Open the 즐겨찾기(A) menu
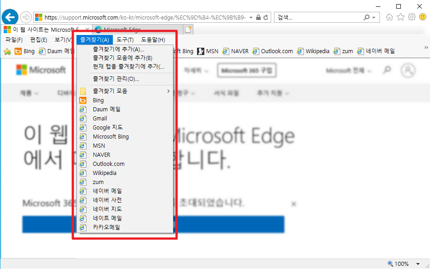The height and width of the screenshot is (269, 430). tap(95, 40)
